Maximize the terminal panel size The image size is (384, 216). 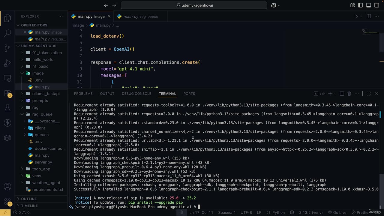[368, 94]
